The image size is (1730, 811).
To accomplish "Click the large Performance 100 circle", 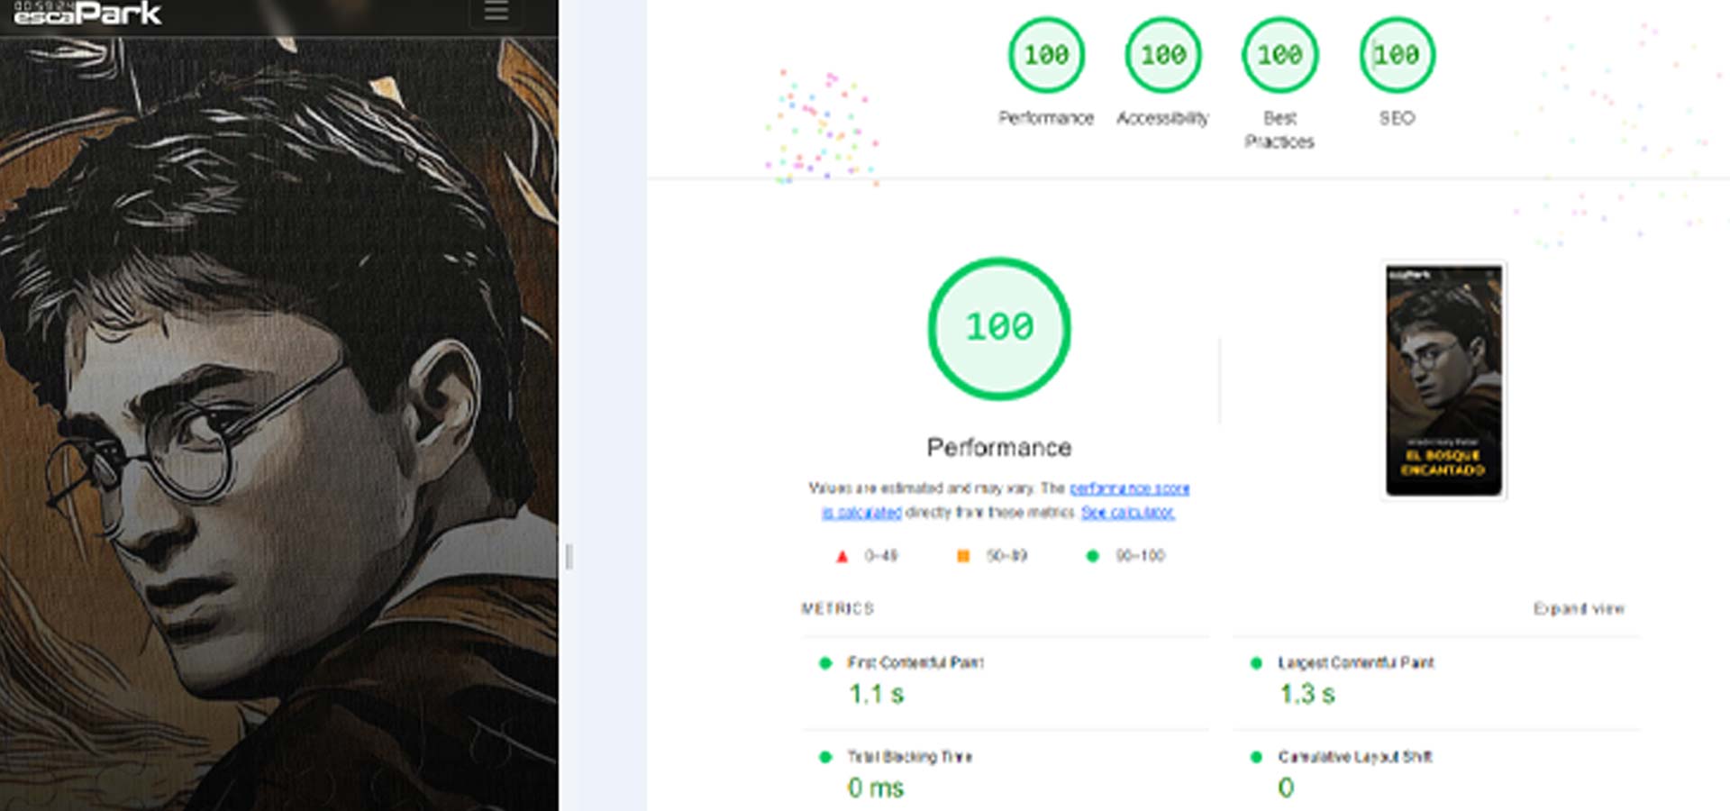I will click(x=999, y=329).
